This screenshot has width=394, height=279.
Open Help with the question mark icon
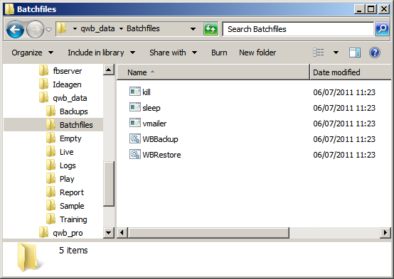[374, 53]
